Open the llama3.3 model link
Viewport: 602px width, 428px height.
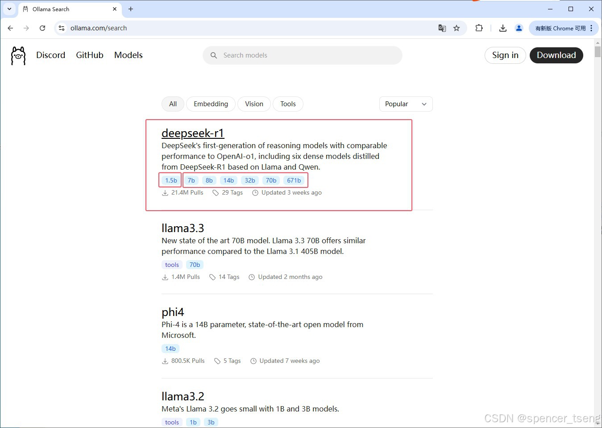[x=183, y=228]
